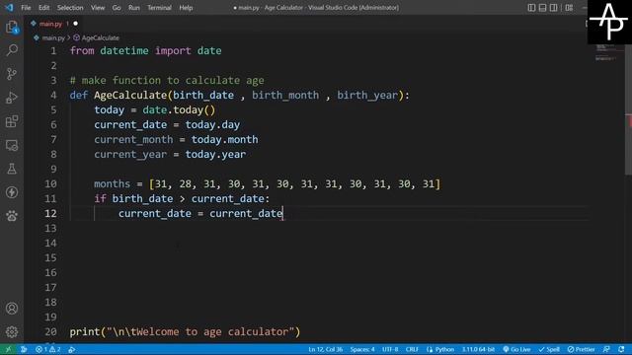Toggle Spell checker in status bar

coord(549,349)
